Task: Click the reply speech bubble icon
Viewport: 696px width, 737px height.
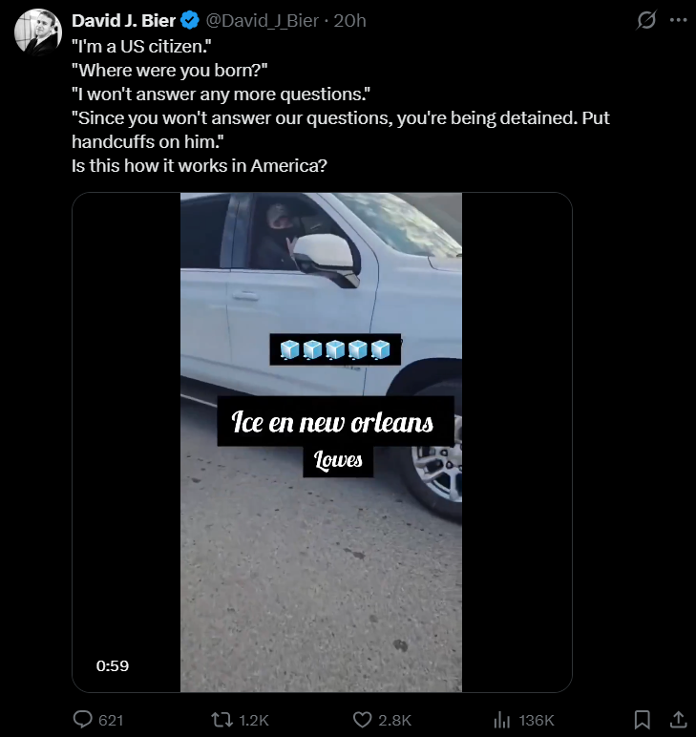Action: click(83, 719)
